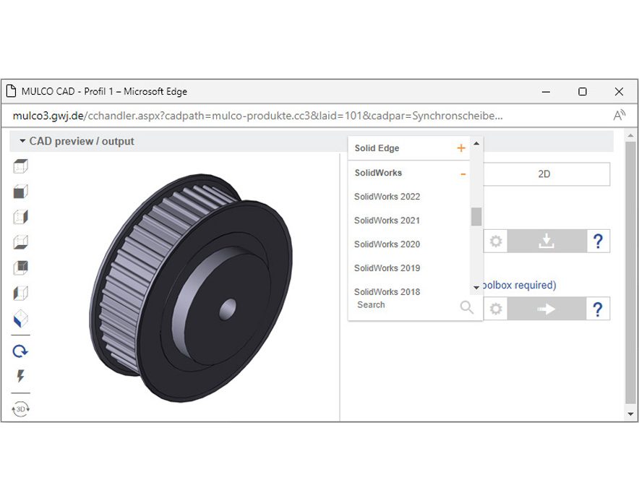This screenshot has height=501, width=639.
Task: Click the blue refresh preview icon
Action: pyautogui.click(x=20, y=351)
